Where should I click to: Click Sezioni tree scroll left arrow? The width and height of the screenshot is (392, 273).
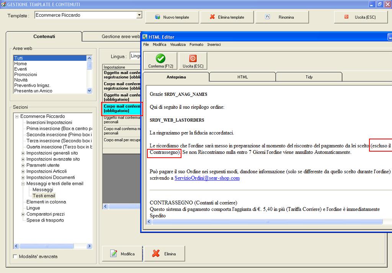16,246
